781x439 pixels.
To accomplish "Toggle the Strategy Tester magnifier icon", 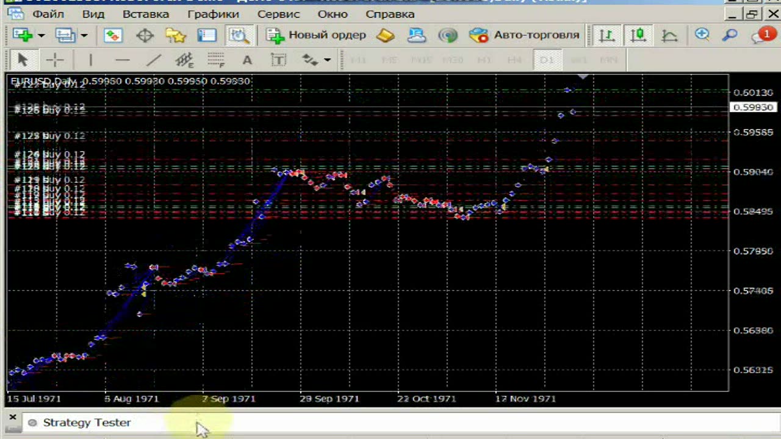I will point(239,35).
